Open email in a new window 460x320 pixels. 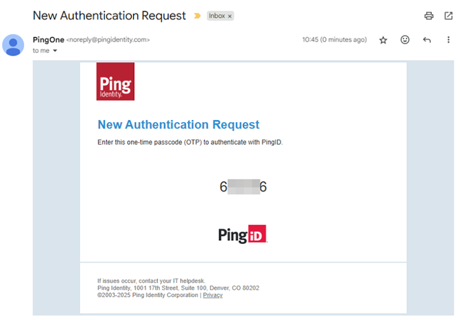(448, 15)
